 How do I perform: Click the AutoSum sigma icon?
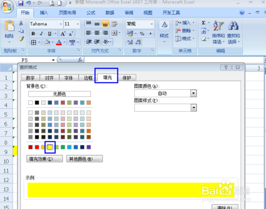(203, 23)
